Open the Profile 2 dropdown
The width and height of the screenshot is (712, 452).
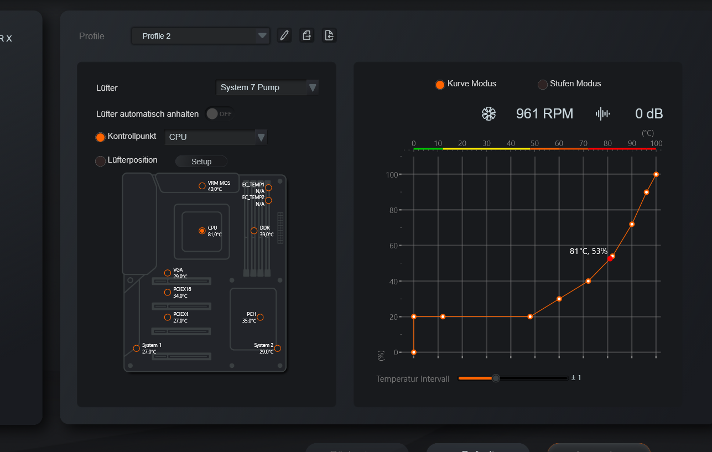click(200, 36)
